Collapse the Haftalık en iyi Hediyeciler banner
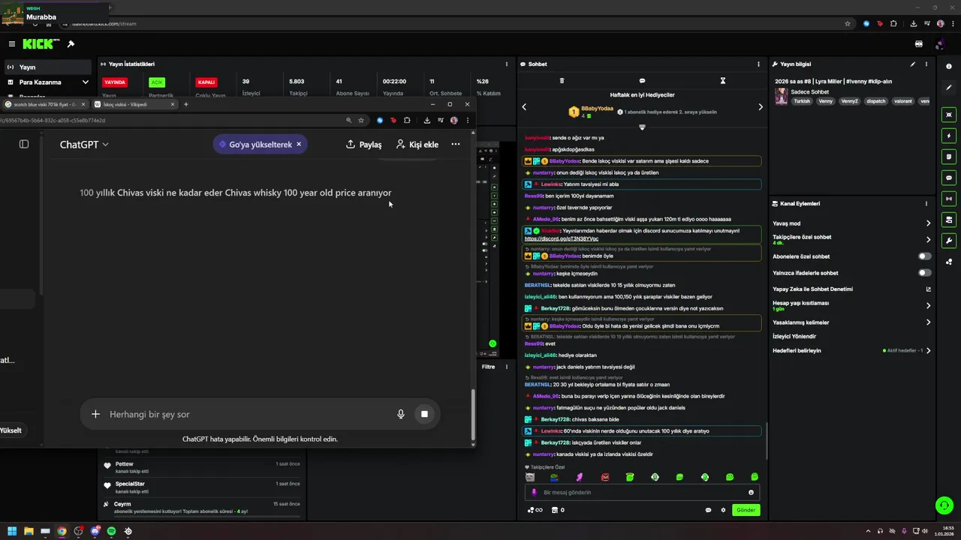This screenshot has width=961, height=540. pos(642,127)
